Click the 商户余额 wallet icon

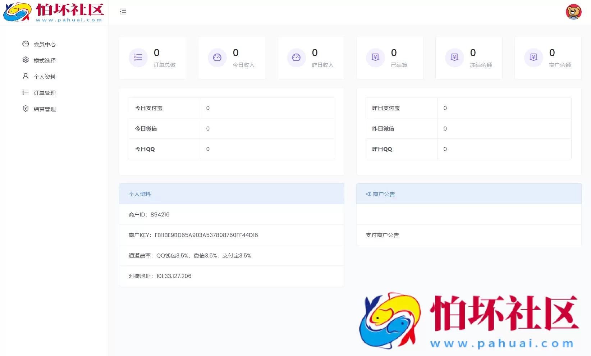coord(533,57)
